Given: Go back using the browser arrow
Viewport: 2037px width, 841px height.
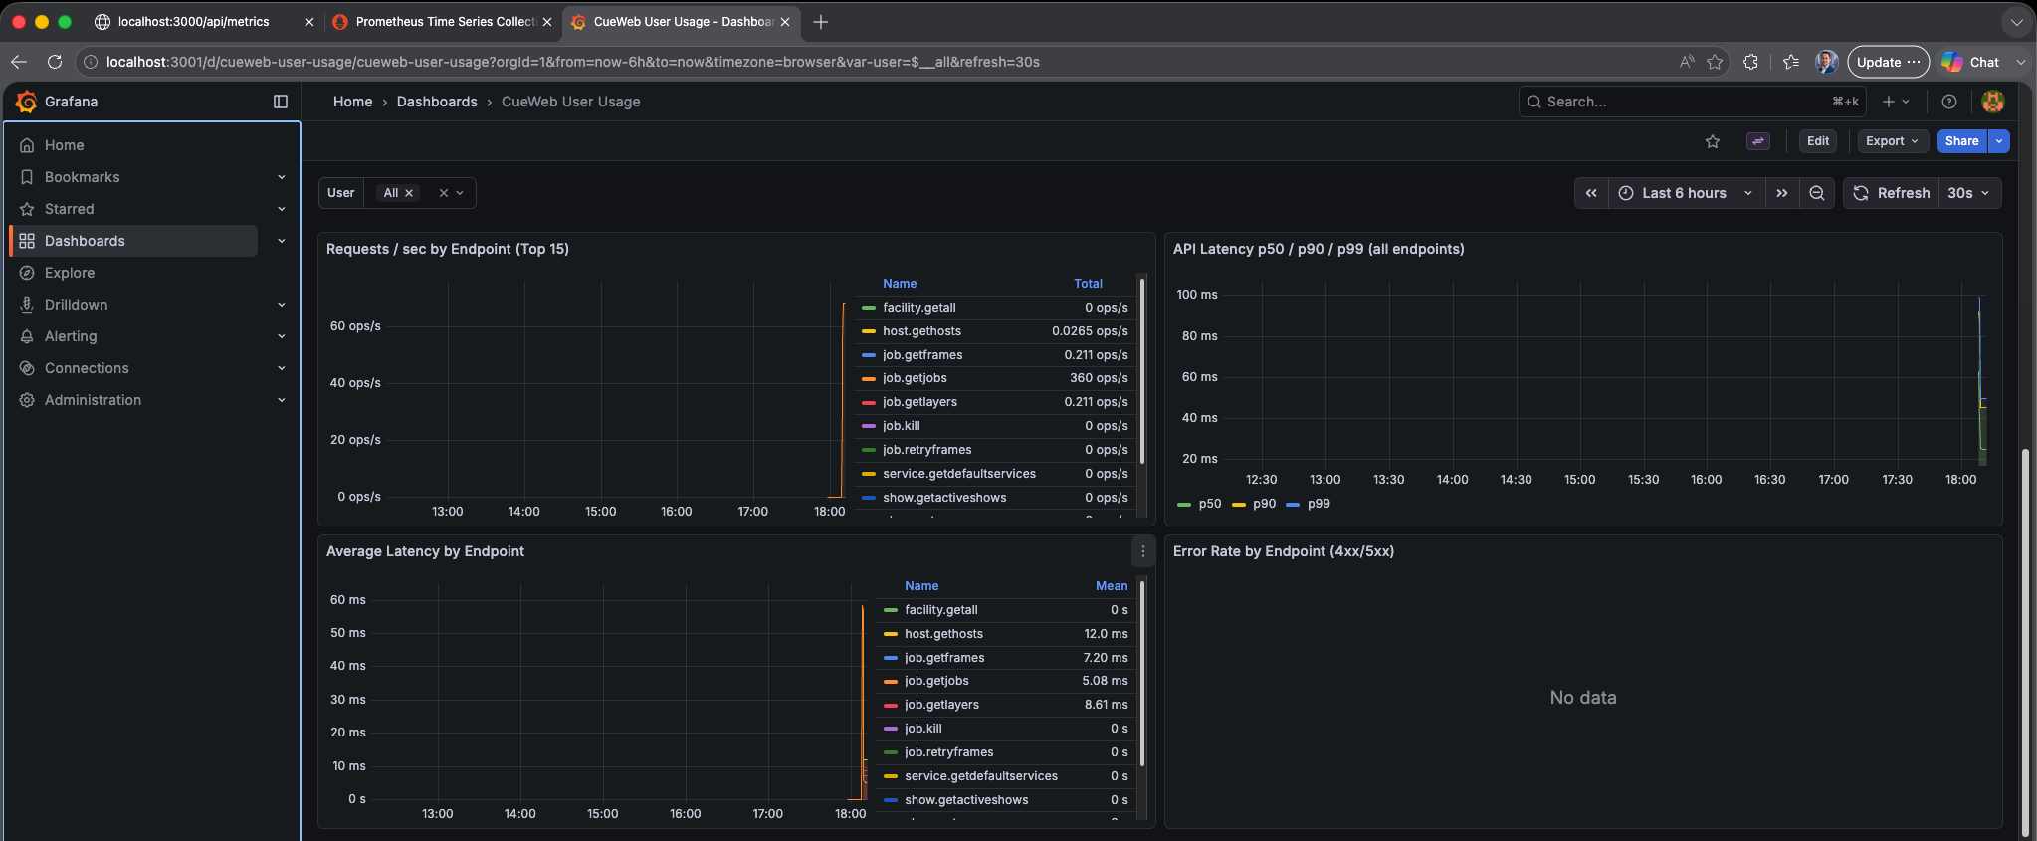Looking at the screenshot, I should (19, 62).
